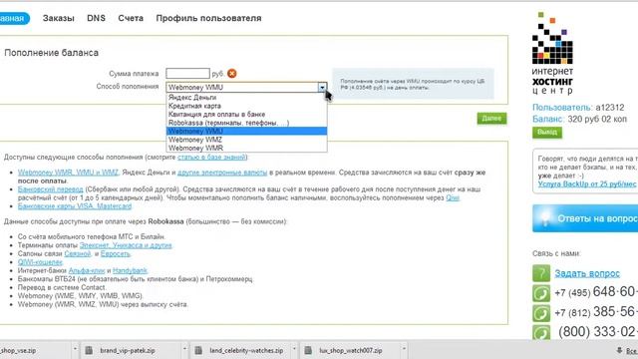Click the red error icon beside руб.
Image resolution: width=638 pixels, height=359 pixels.
coord(232,73)
